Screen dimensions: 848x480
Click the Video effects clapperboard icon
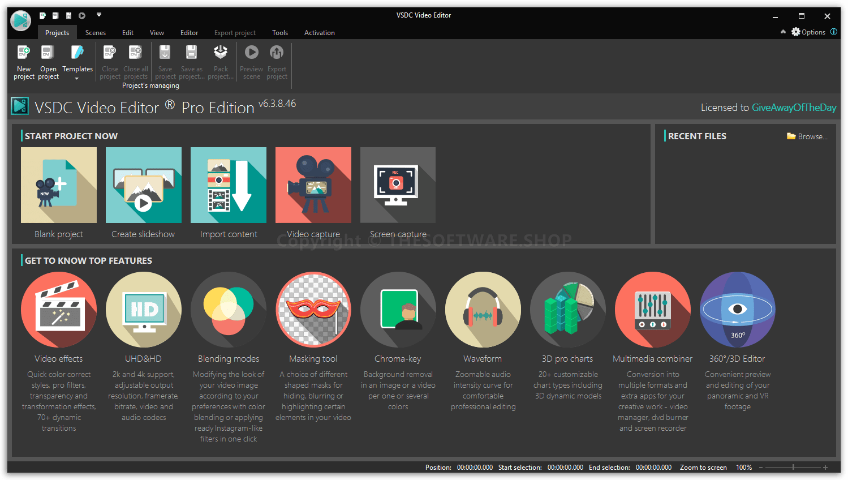(x=59, y=310)
